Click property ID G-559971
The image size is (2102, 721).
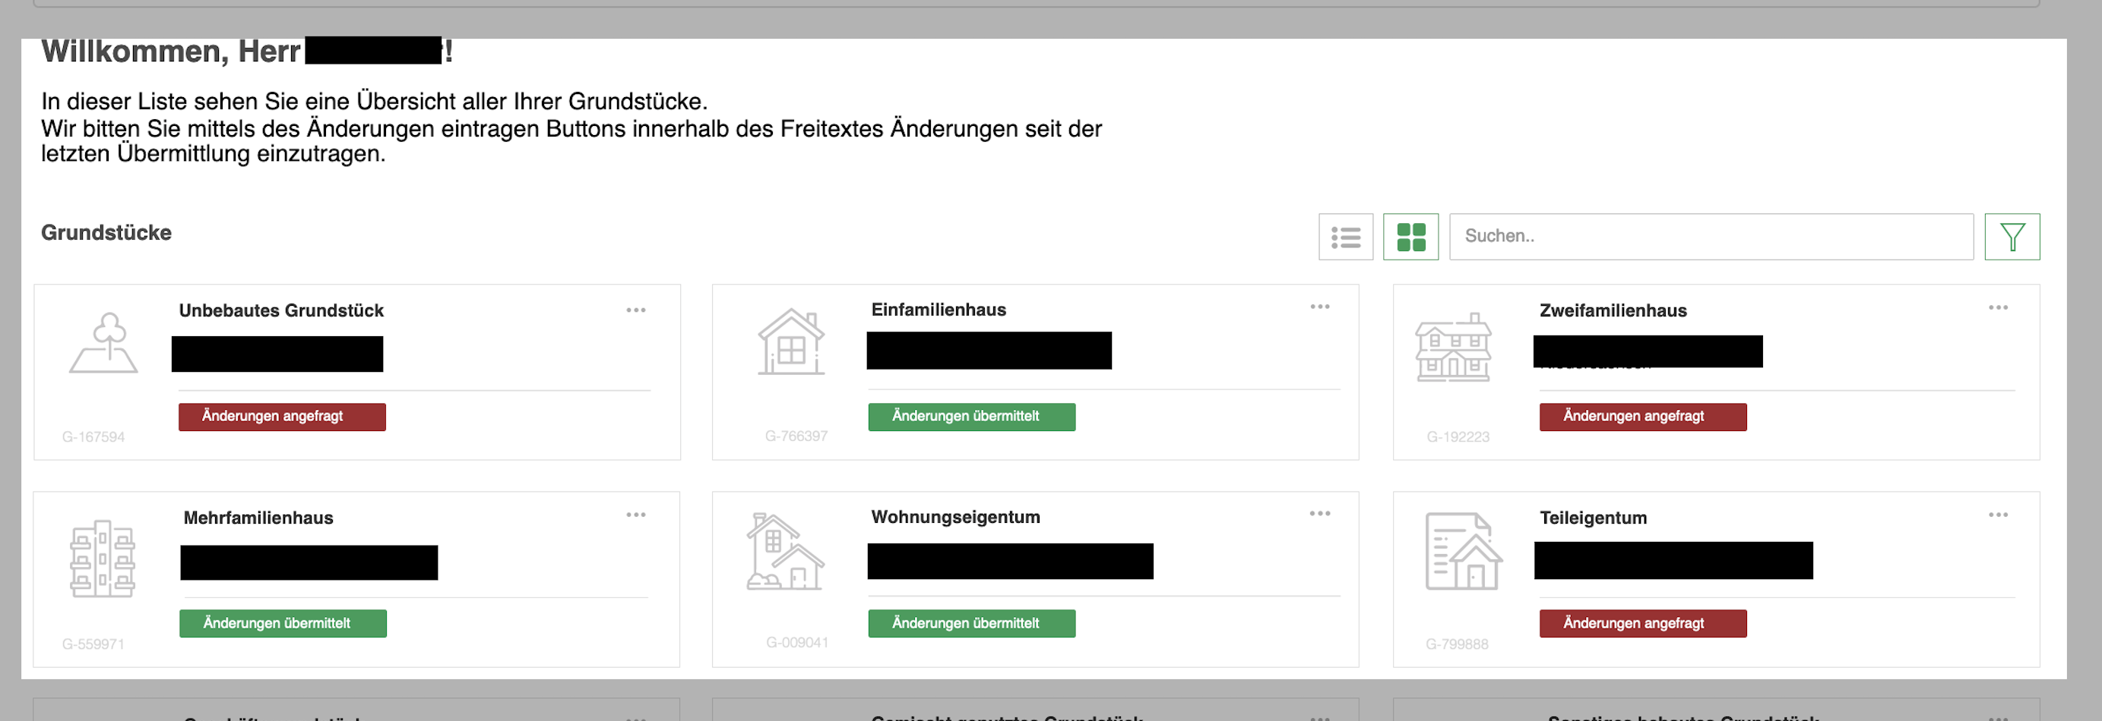93,644
